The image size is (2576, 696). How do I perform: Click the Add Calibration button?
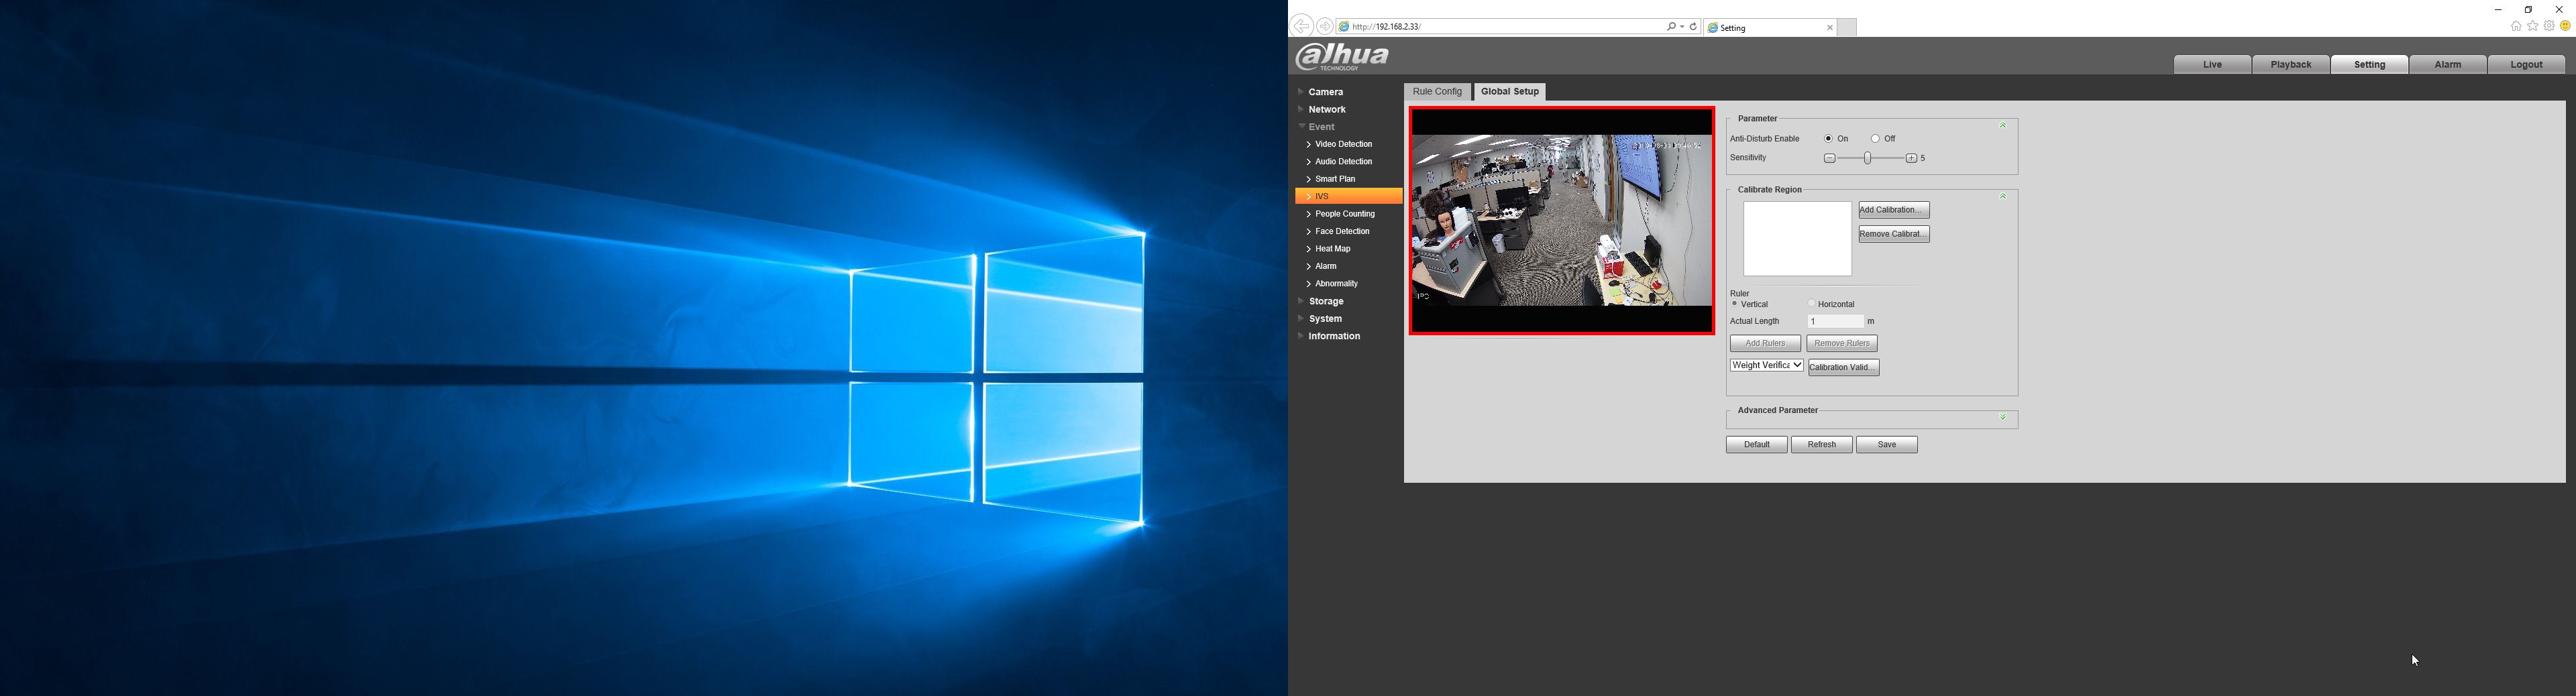tap(1894, 211)
